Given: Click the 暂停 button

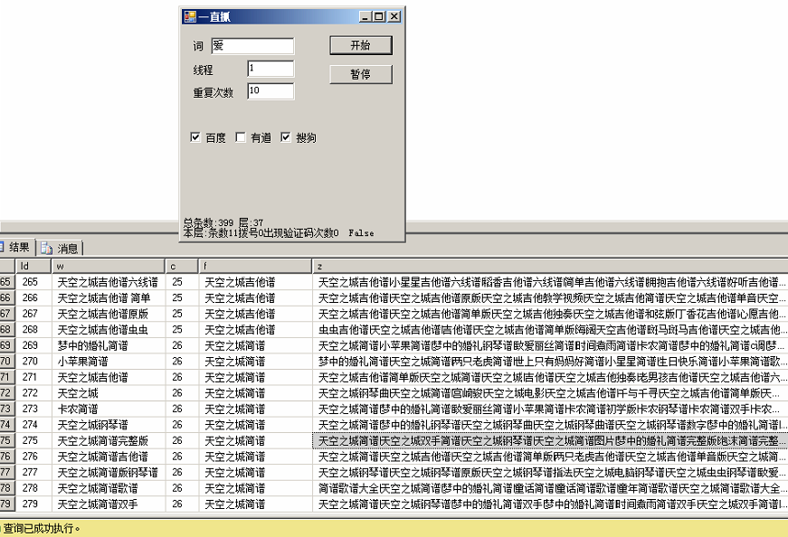Looking at the screenshot, I should point(361,74).
